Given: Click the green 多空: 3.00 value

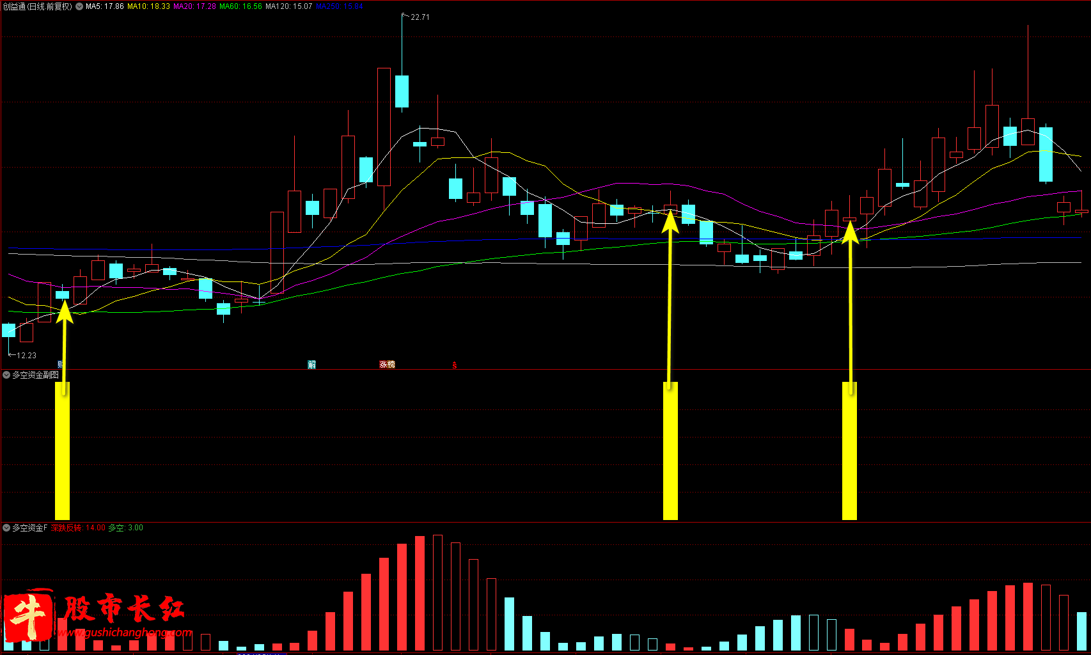Looking at the screenshot, I should point(125,528).
